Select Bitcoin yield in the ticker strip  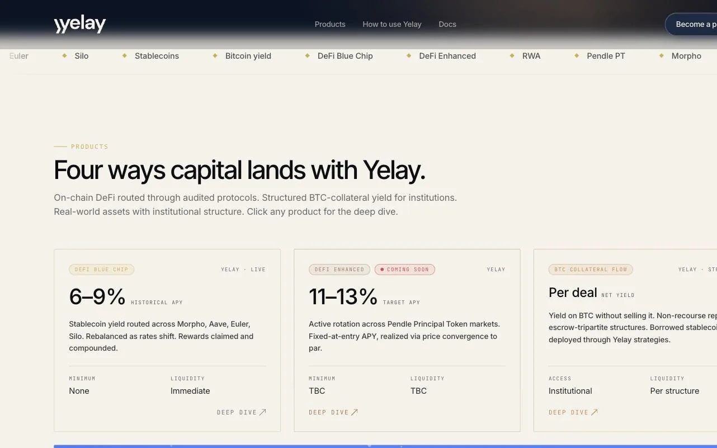click(x=248, y=56)
